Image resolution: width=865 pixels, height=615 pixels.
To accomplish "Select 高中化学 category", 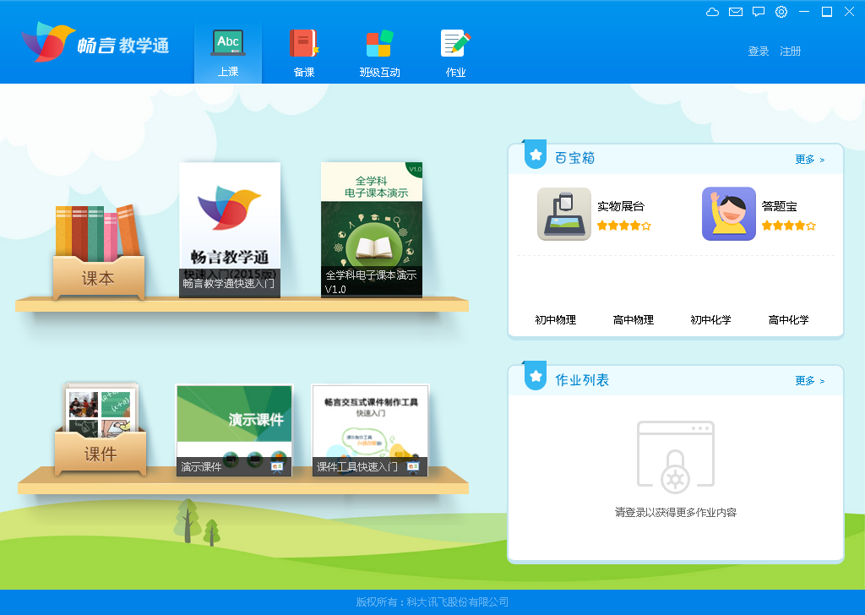I will coord(788,320).
